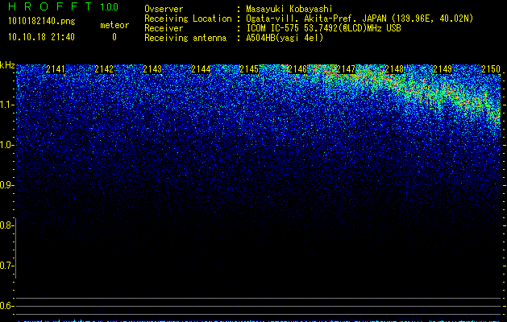The image size is (507, 322).
Task: Click the 1.1 kHz axis label
Action: pos(6,105)
